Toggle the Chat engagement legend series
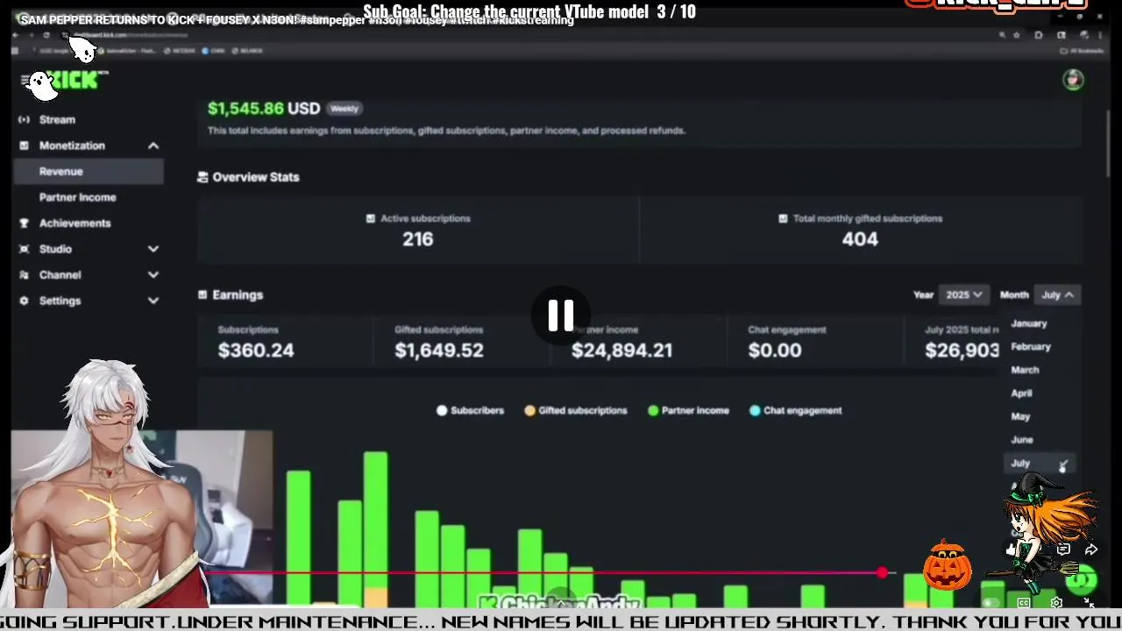Screen dimensions: 1122x631 tap(796, 410)
